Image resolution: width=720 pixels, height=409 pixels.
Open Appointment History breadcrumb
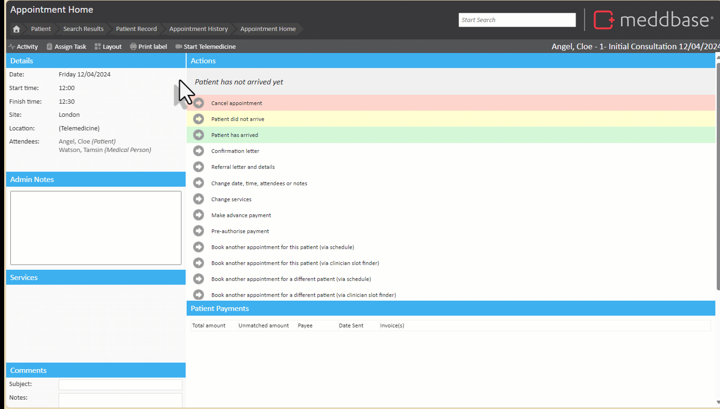(198, 29)
